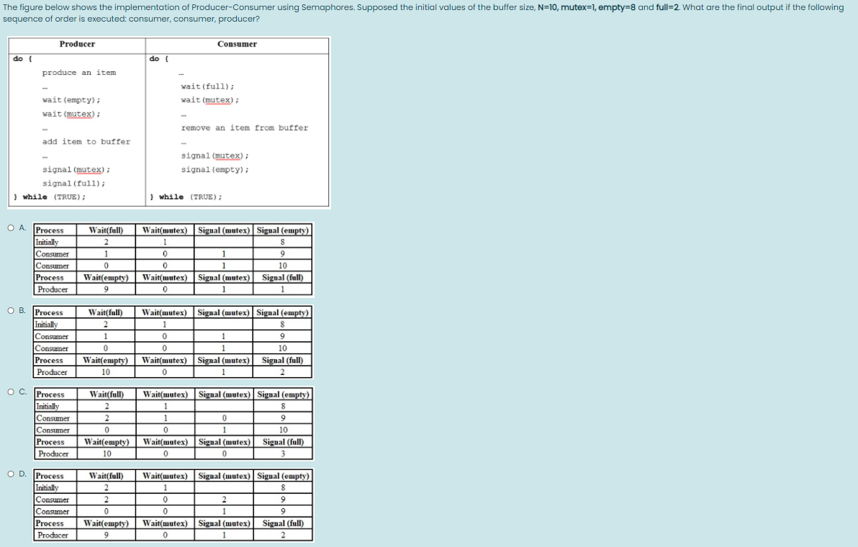Select answer option A radio button

[11, 227]
